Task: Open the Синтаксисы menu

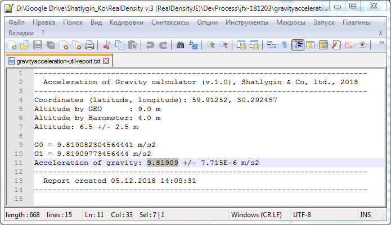Action: [x=170, y=22]
